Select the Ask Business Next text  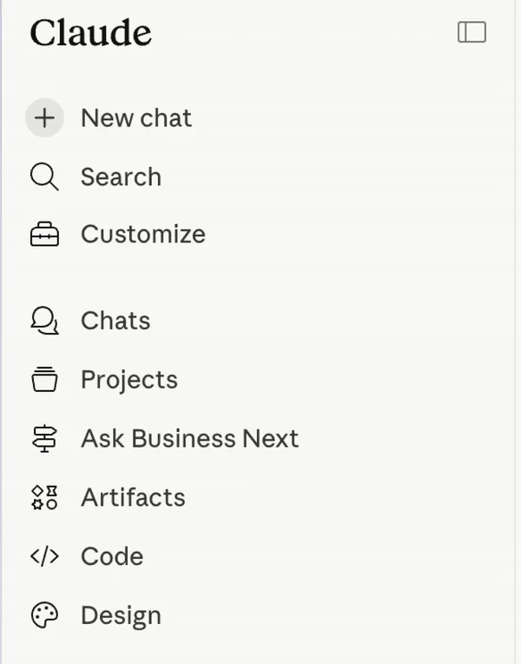[189, 439]
